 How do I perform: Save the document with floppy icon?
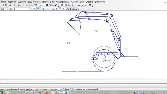click(6, 5)
